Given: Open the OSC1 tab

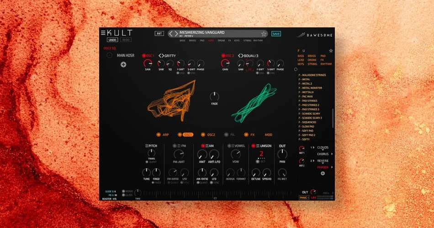Looking at the screenshot, I should tap(188, 135).
